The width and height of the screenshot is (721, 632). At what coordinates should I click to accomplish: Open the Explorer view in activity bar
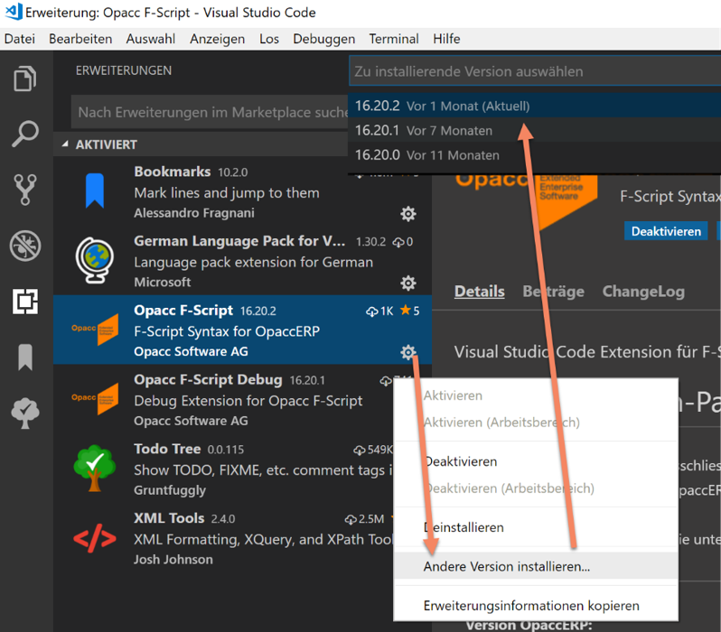pos(24,79)
